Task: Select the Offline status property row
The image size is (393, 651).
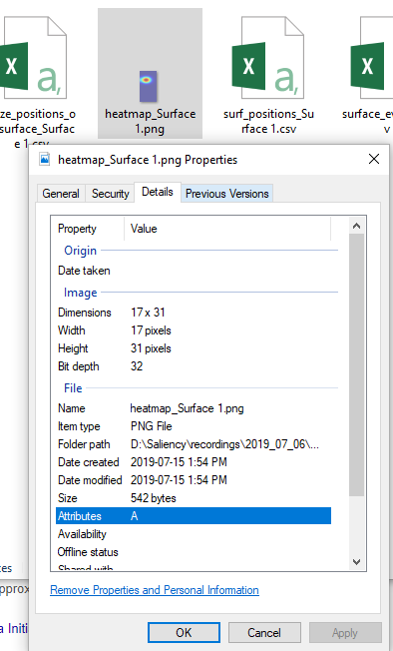Action: click(x=194, y=552)
